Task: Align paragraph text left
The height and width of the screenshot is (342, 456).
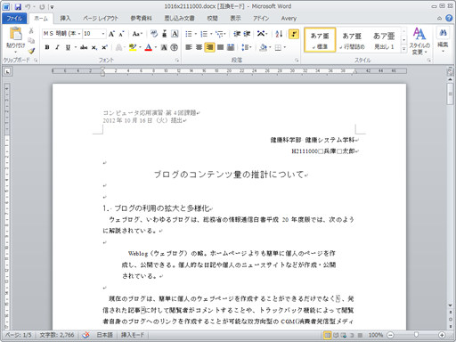Action: click(189, 47)
